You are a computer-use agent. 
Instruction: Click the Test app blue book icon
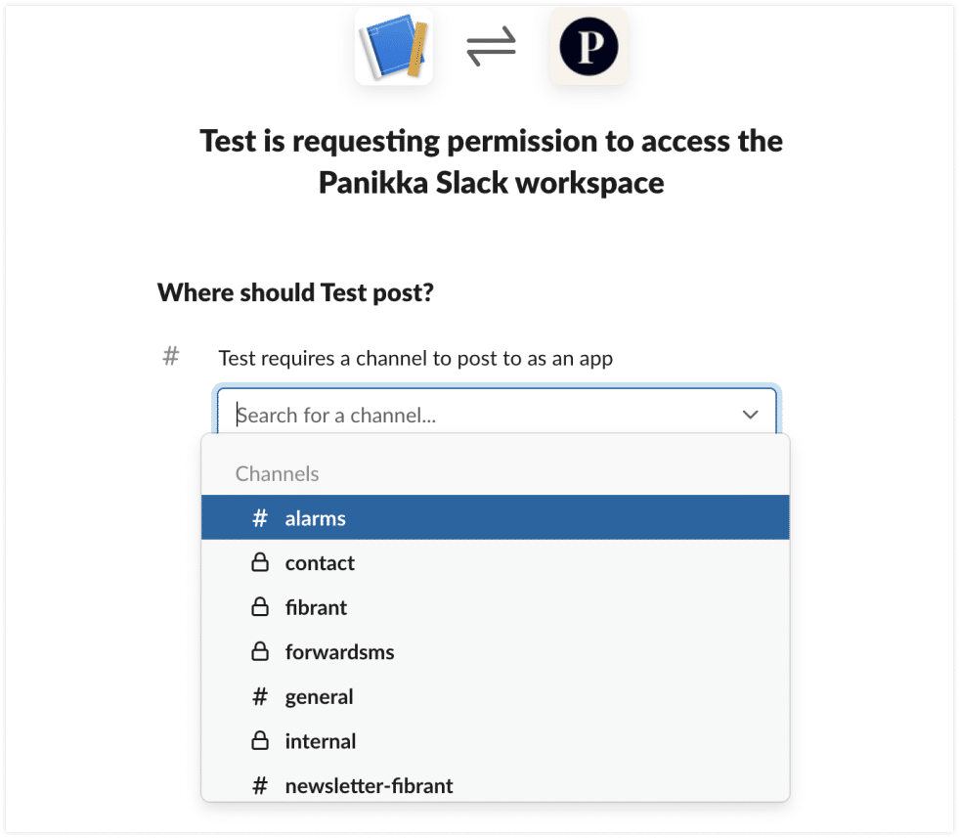(x=393, y=46)
